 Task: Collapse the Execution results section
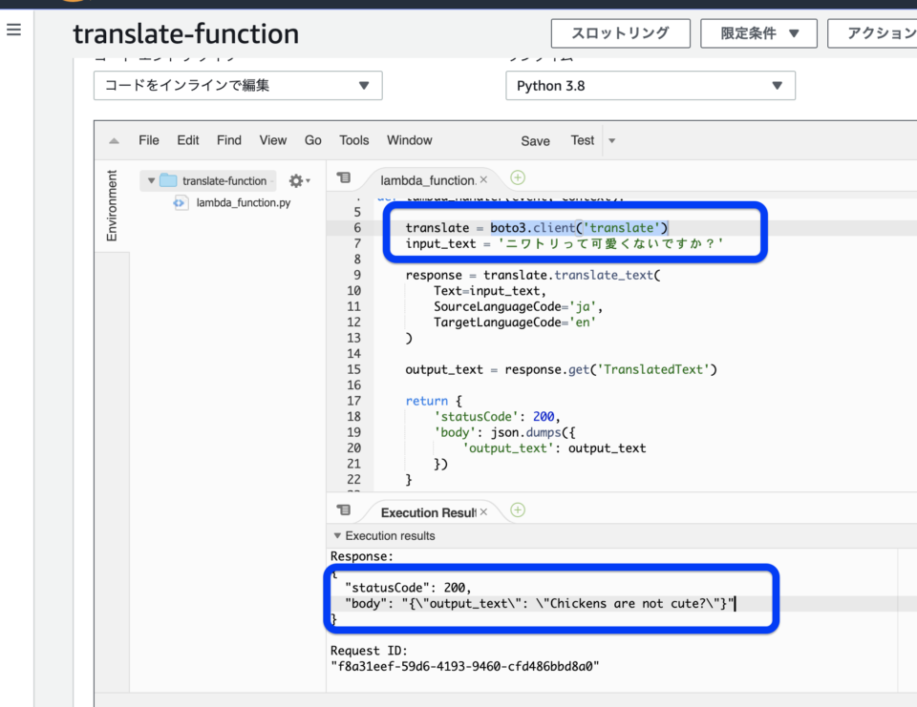pyautogui.click(x=337, y=536)
